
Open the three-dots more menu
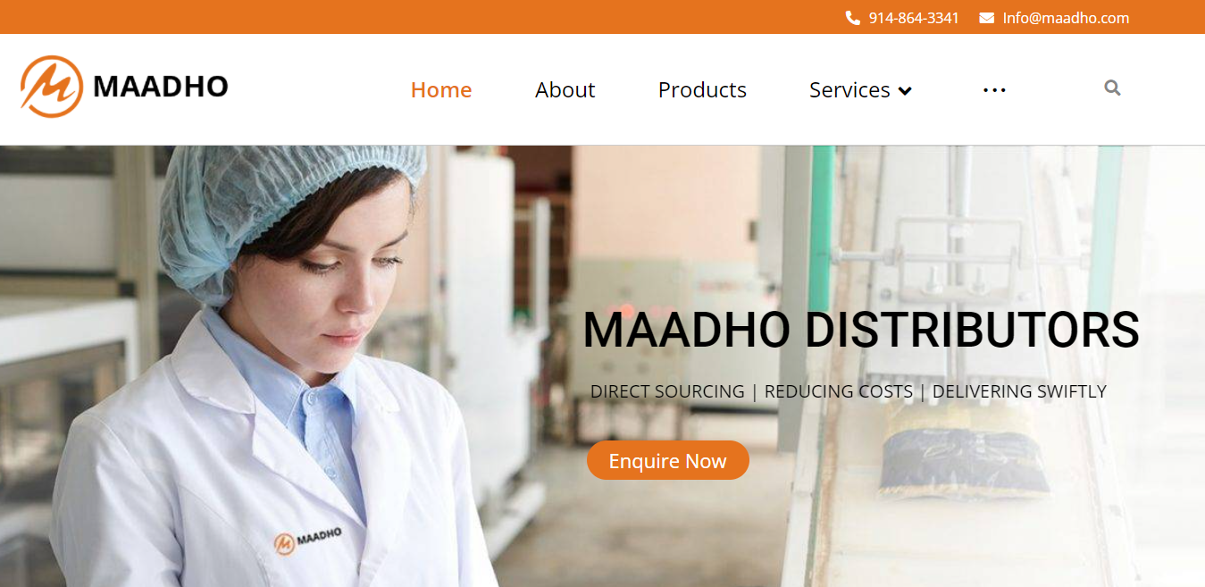point(994,90)
